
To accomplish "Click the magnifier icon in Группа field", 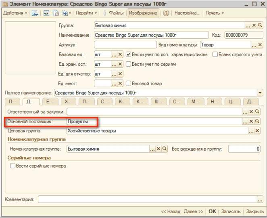I will point(260,25).
